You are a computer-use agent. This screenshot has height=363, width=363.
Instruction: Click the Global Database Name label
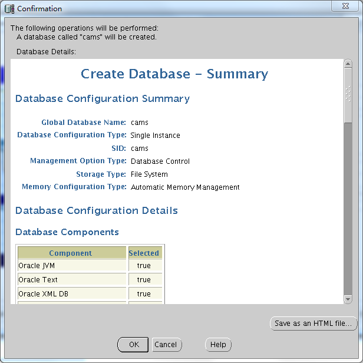point(84,122)
